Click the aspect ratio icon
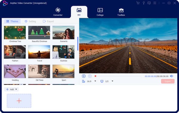This screenshot has height=113, width=179. 84,81
